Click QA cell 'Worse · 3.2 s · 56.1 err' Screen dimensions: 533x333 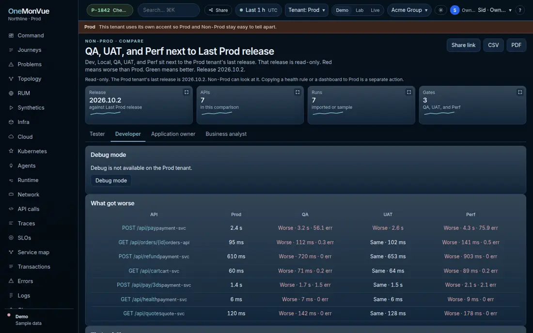(305, 228)
